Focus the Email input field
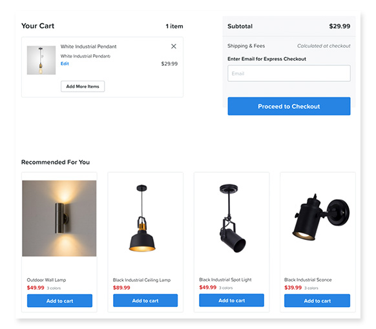This screenshot has width=376, height=329. point(289,74)
